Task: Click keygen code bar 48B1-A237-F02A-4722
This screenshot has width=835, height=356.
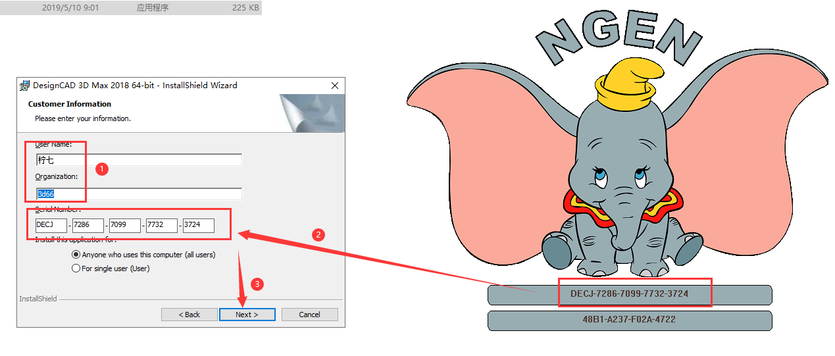Action: pyautogui.click(x=629, y=320)
